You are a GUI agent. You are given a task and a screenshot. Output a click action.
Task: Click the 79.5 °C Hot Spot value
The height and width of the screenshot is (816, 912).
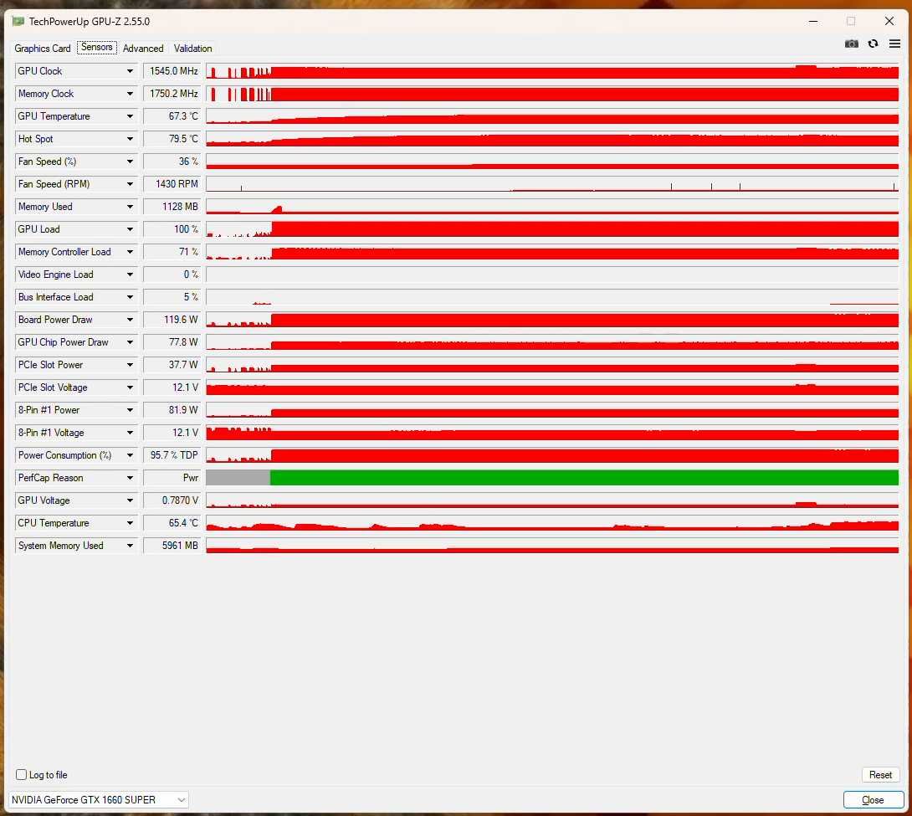(172, 139)
